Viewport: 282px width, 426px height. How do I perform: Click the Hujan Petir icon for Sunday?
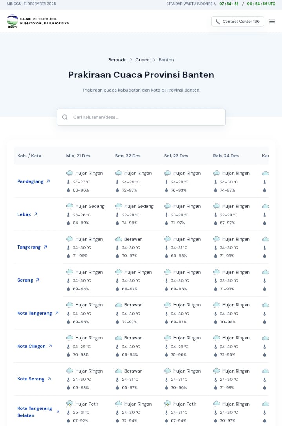point(70,404)
